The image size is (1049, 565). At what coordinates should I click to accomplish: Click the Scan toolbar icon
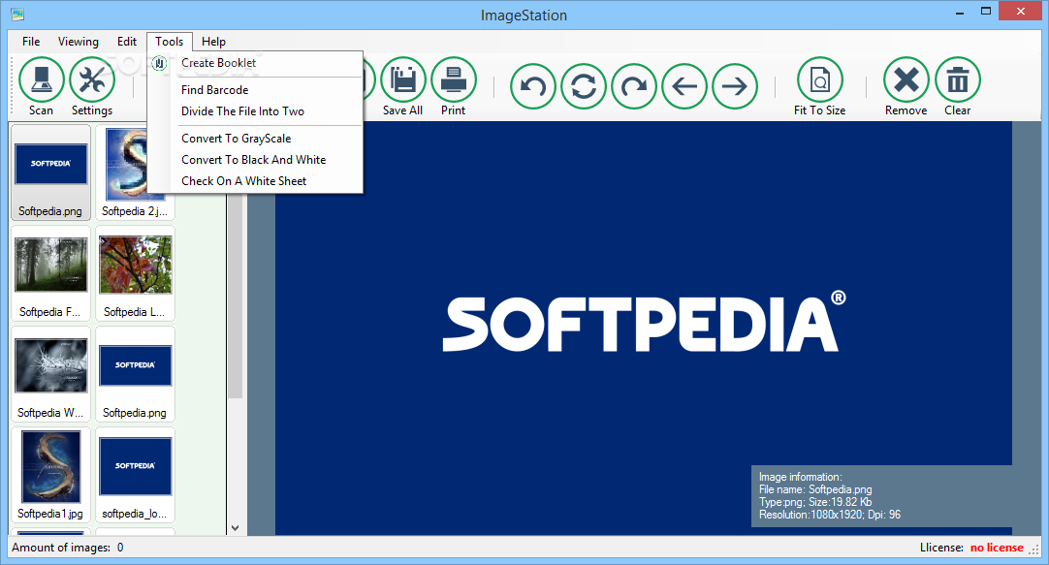point(42,79)
